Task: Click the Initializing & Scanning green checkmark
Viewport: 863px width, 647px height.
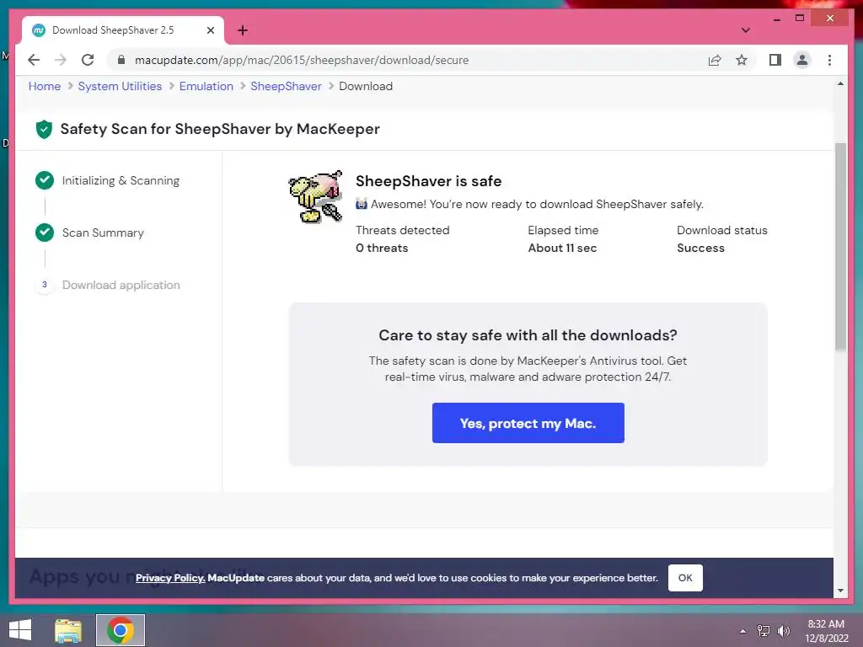Action: coord(45,180)
